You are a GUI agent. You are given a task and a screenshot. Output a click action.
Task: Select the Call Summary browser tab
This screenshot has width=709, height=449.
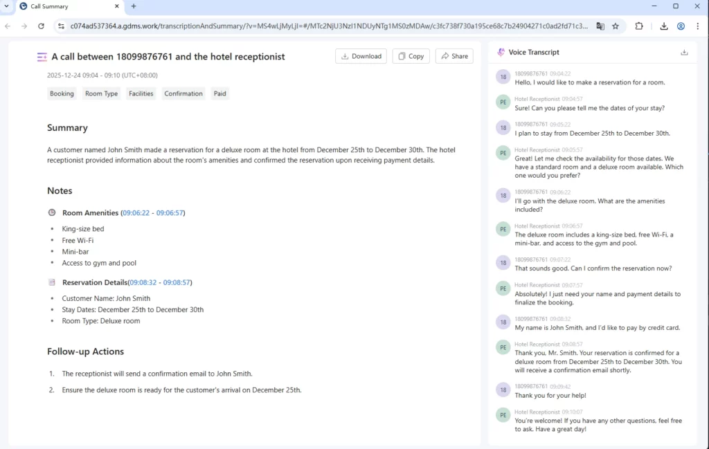[x=70, y=6]
